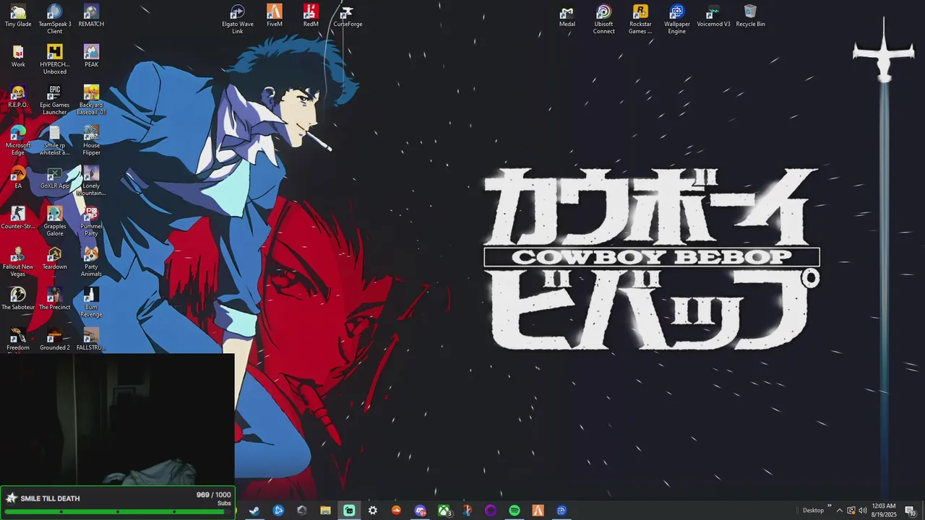Open Spotify from the taskbar
The image size is (925, 520).
click(515, 511)
